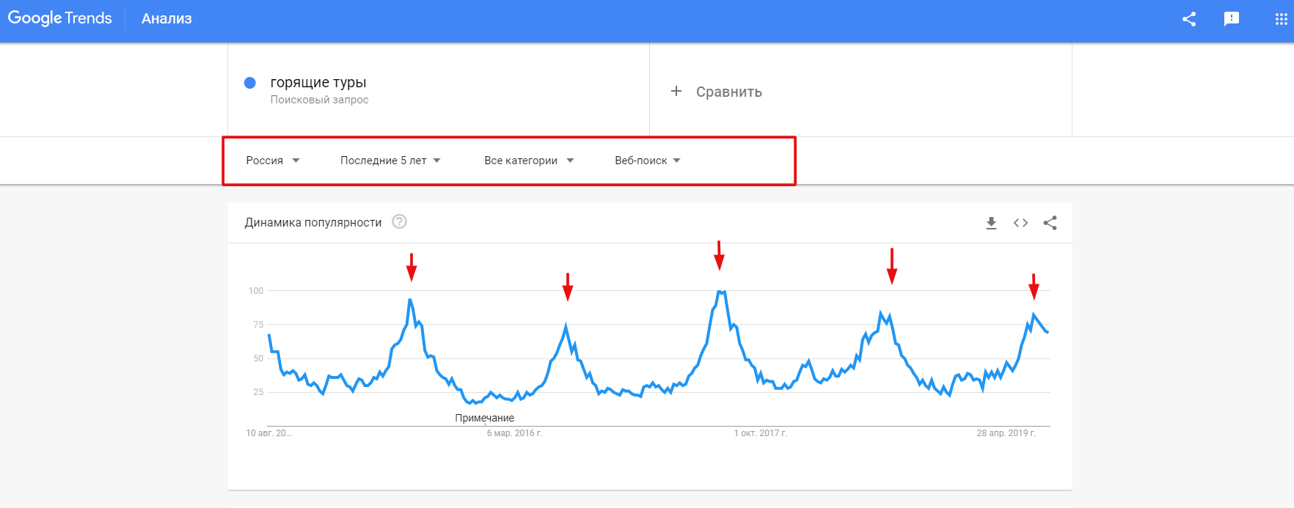Expand the Россия region dropdown

(273, 161)
